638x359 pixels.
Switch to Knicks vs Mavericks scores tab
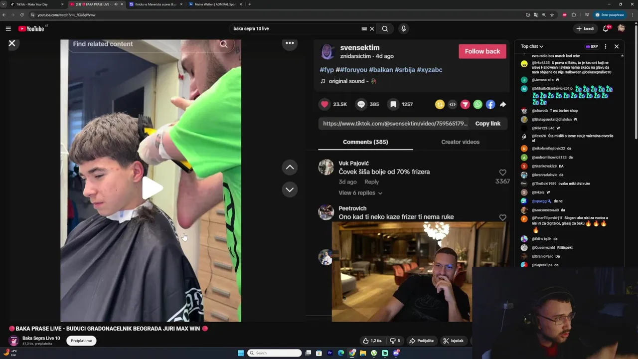[x=156, y=4]
